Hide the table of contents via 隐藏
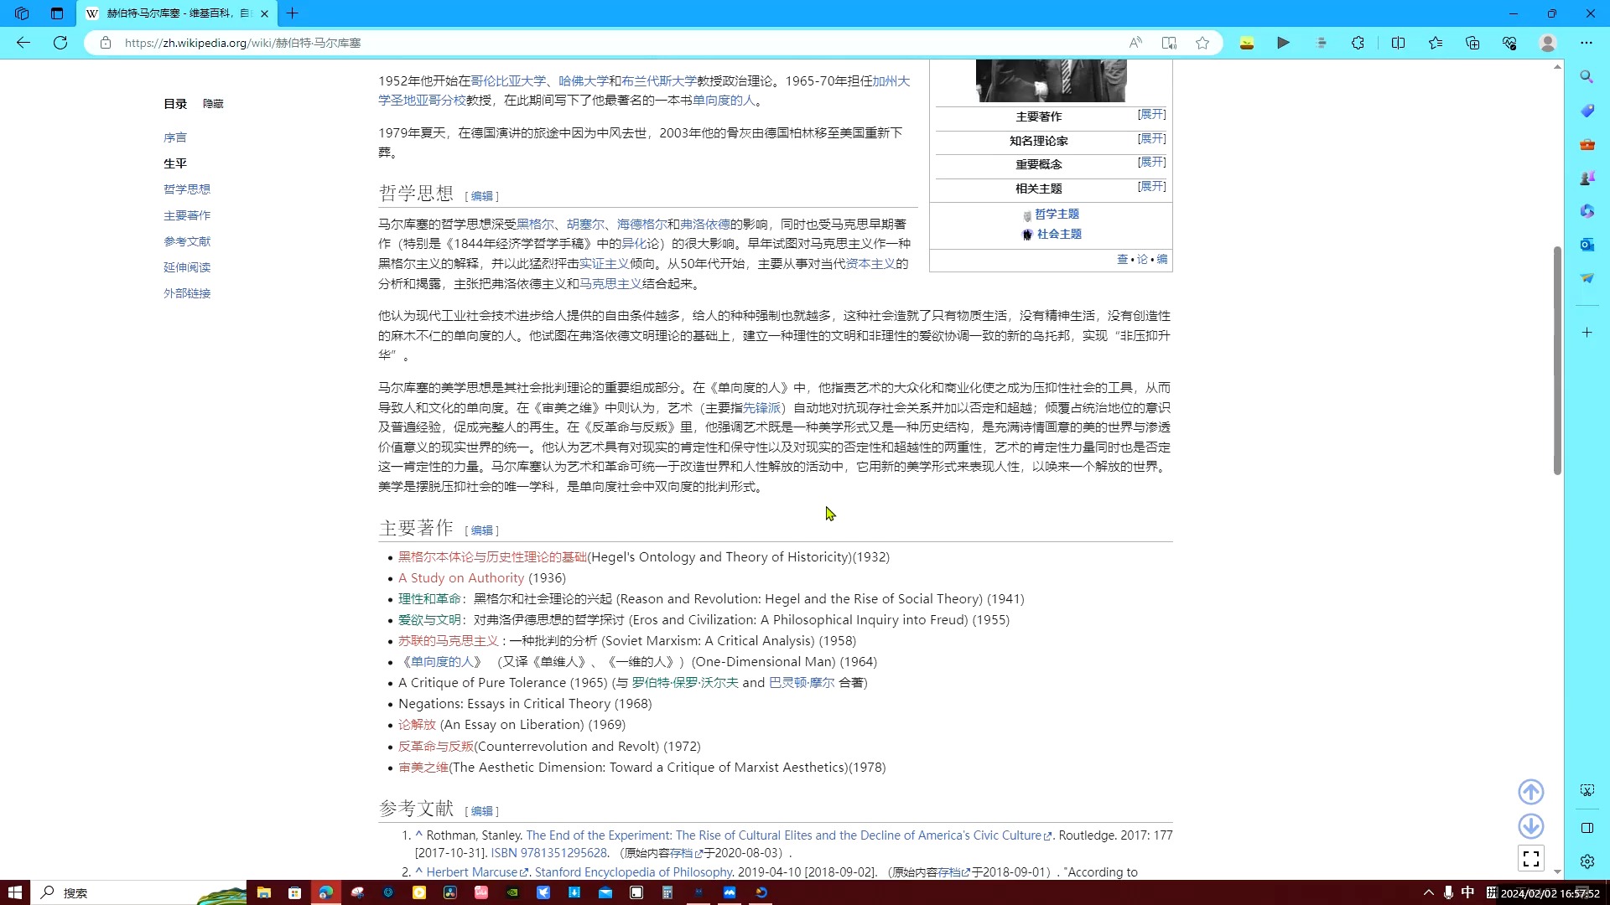Image resolution: width=1610 pixels, height=905 pixels. click(x=213, y=104)
